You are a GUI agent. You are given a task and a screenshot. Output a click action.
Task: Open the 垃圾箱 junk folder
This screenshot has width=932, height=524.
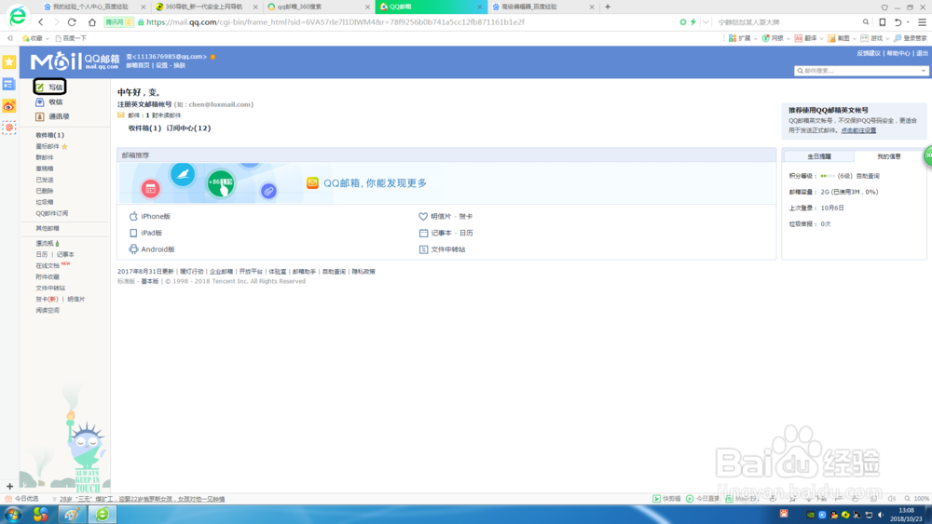pyautogui.click(x=45, y=202)
